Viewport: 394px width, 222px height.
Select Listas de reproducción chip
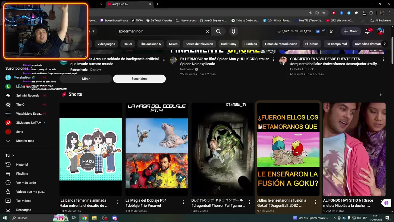(281, 44)
